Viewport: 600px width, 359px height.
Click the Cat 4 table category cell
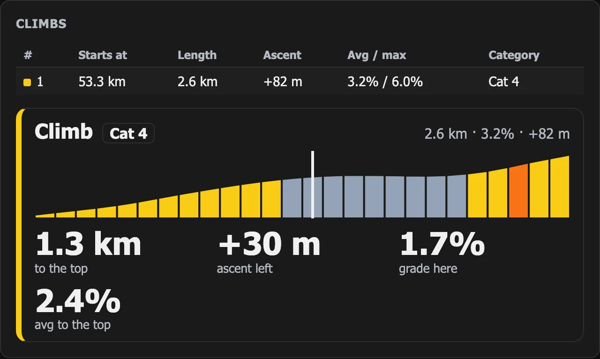coord(504,82)
